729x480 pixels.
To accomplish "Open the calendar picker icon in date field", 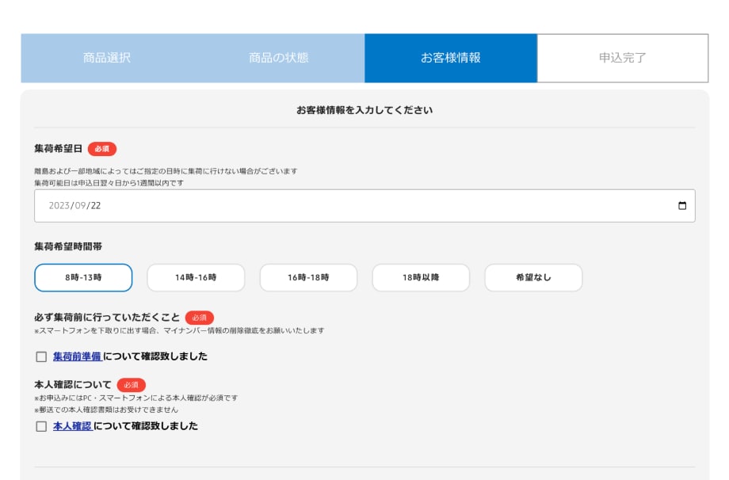I will 682,206.
